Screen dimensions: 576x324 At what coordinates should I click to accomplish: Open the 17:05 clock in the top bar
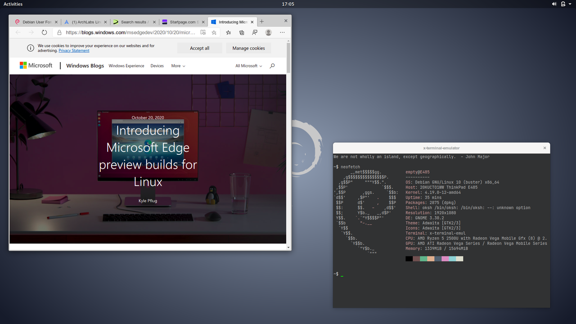point(288,4)
